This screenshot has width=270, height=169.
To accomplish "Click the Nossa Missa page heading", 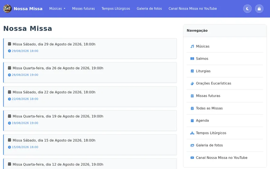I will [x=28, y=29].
